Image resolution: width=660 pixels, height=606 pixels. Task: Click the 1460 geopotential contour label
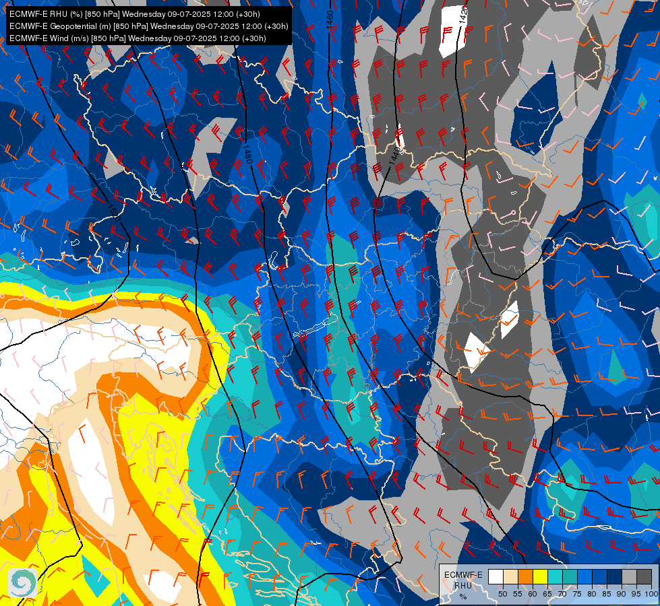(330, 20)
